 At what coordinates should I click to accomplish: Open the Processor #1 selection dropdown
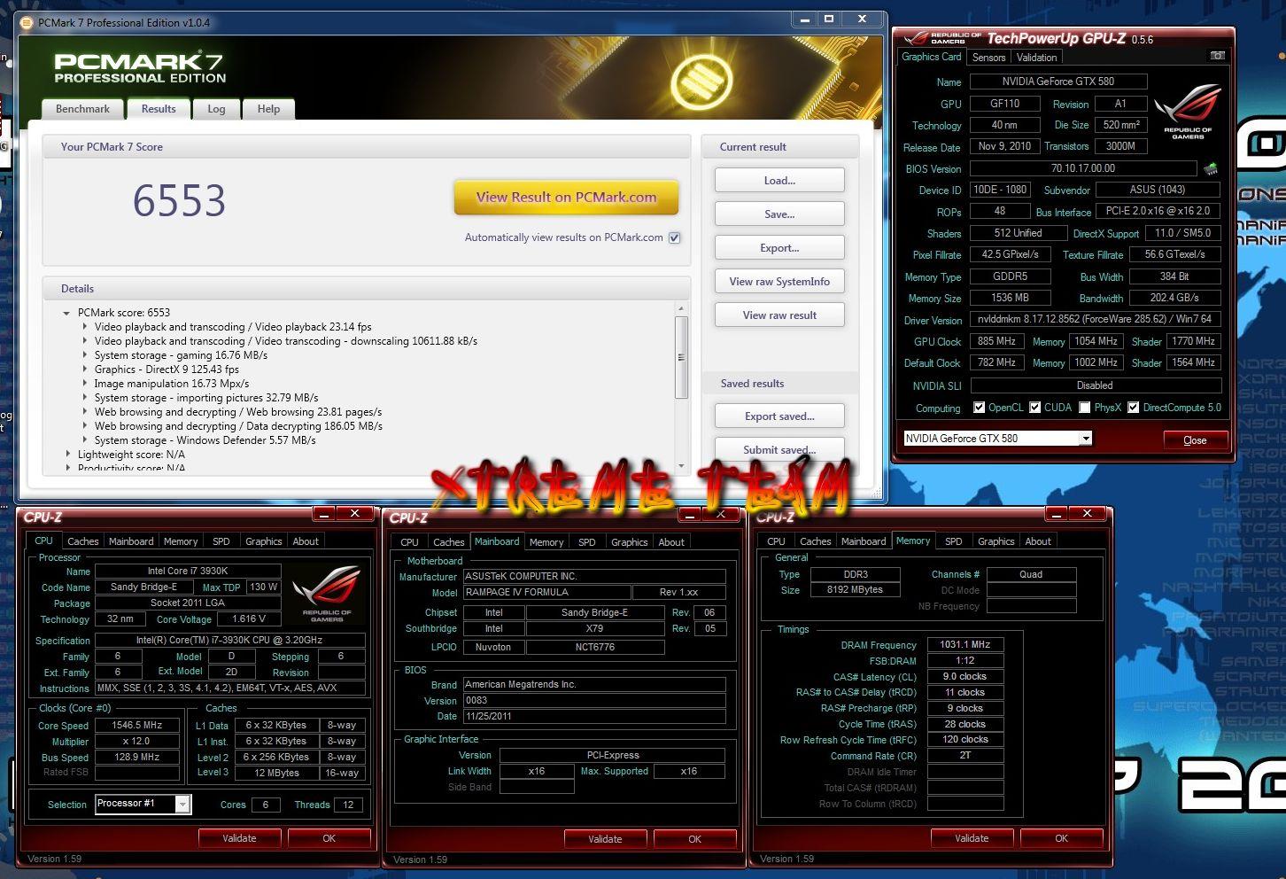click(x=182, y=804)
